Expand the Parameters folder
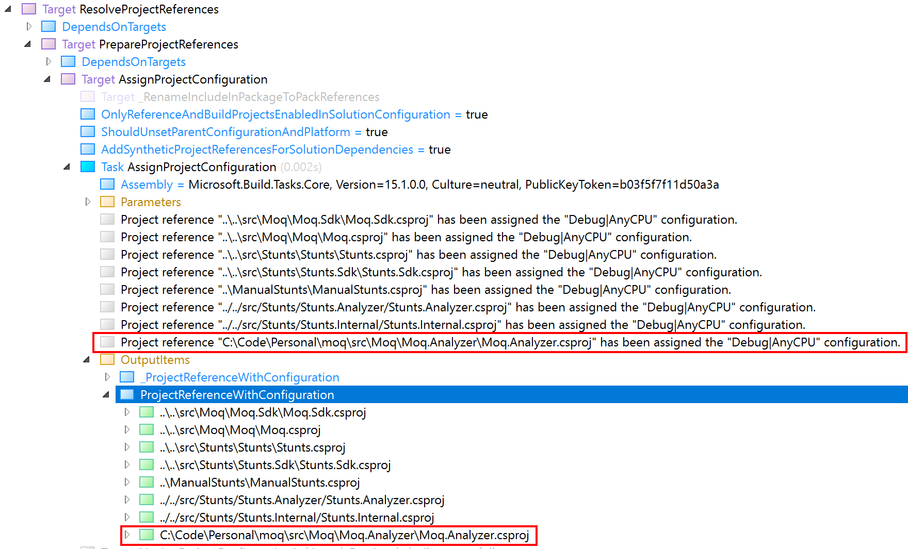908x549 pixels. 88,202
